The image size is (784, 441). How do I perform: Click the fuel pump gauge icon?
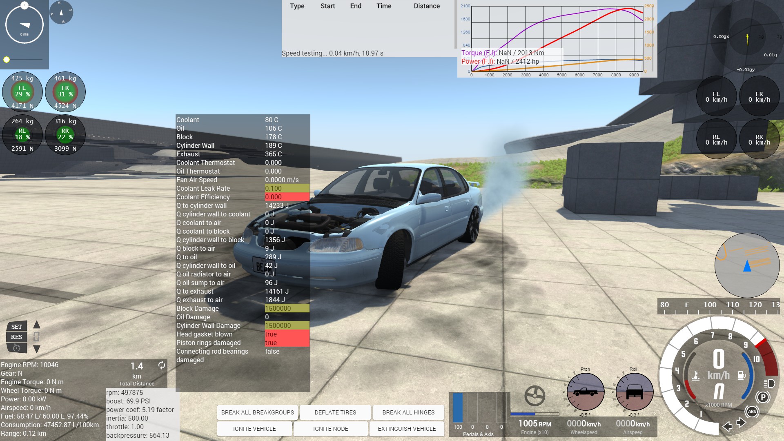pos(742,375)
